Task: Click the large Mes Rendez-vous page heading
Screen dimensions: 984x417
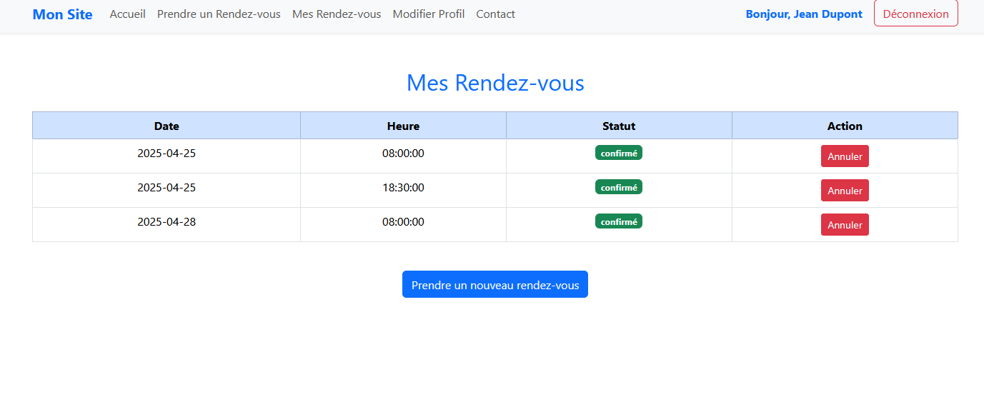Action: point(495,83)
